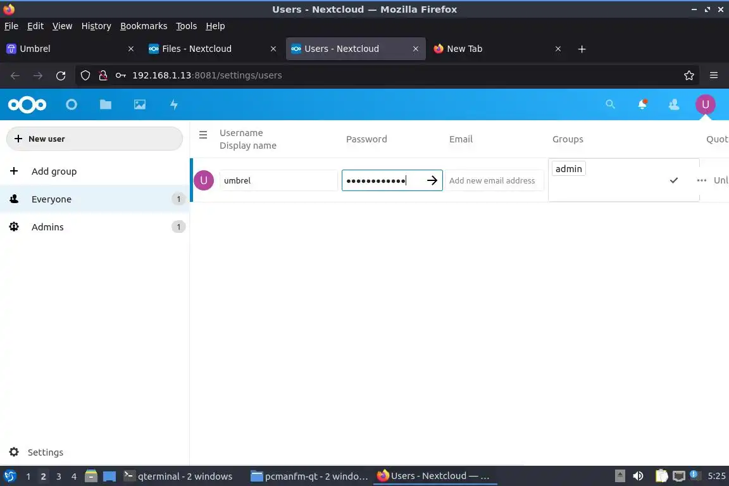Screen dimensions: 729x486
Task: Select the Everyone group
Action: (x=95, y=199)
